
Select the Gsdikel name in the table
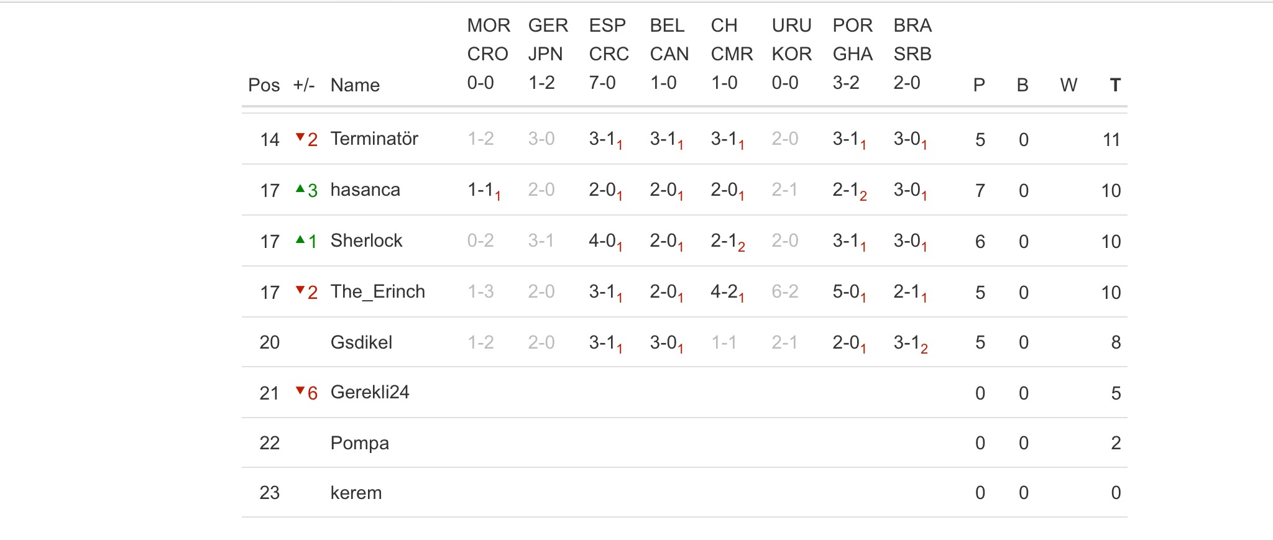pyautogui.click(x=361, y=342)
